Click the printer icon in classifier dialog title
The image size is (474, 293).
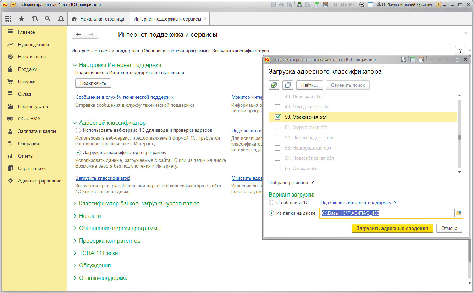pos(403,60)
